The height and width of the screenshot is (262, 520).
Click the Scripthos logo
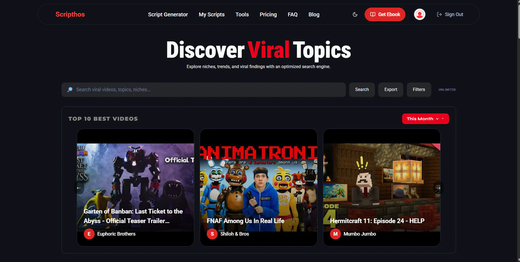(x=70, y=14)
